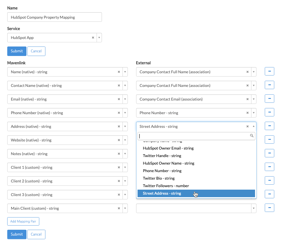Choose highlighted Street Address - string option
The height and width of the screenshot is (247, 284).
pyautogui.click(x=196, y=194)
